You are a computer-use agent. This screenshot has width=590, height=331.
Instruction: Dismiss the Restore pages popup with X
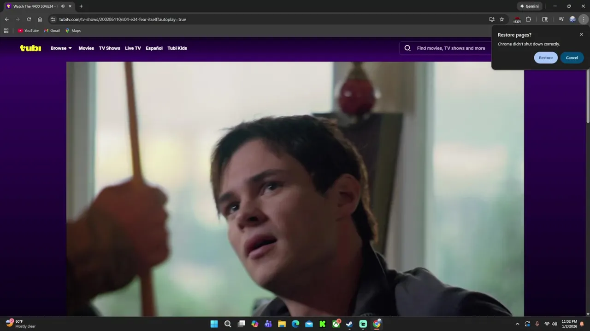(x=581, y=34)
